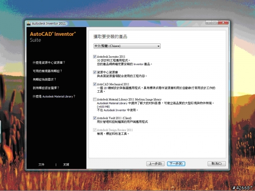Open the 有哪些系統需求？ help link
The image size is (255, 191).
click(x=44, y=80)
